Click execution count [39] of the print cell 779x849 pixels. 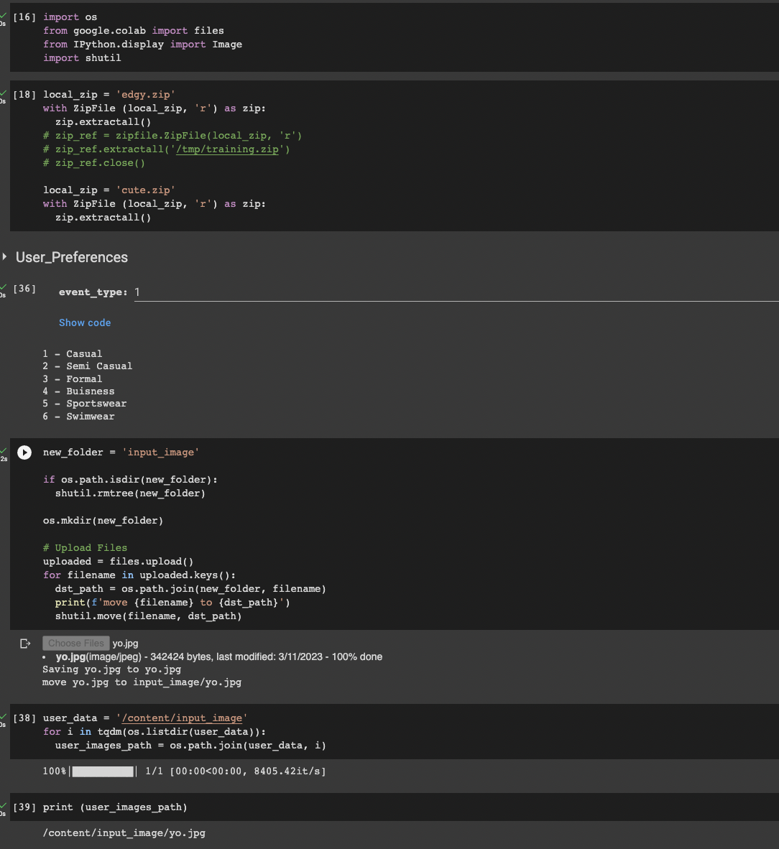pyautogui.click(x=24, y=807)
